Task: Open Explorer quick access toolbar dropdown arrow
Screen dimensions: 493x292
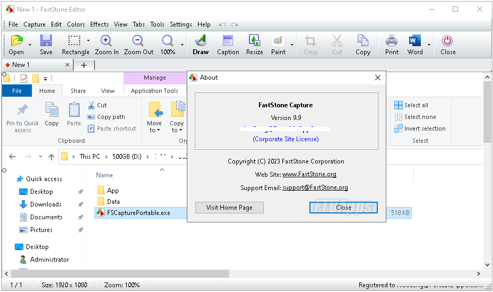Action: [45, 79]
